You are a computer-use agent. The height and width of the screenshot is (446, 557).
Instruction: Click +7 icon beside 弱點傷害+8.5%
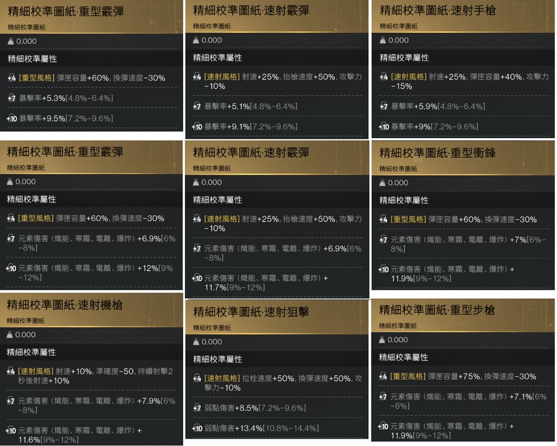coord(197,408)
